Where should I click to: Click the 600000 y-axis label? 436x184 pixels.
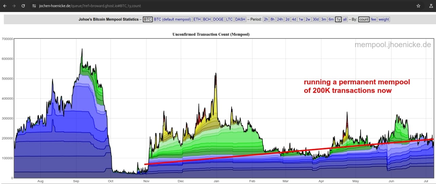click(x=7, y=59)
